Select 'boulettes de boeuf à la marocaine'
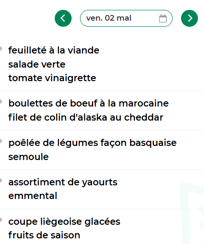 click(x=88, y=103)
